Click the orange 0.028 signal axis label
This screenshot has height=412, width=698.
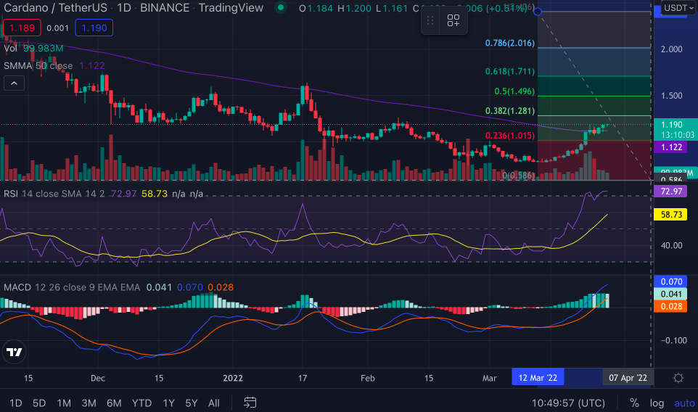pos(671,306)
